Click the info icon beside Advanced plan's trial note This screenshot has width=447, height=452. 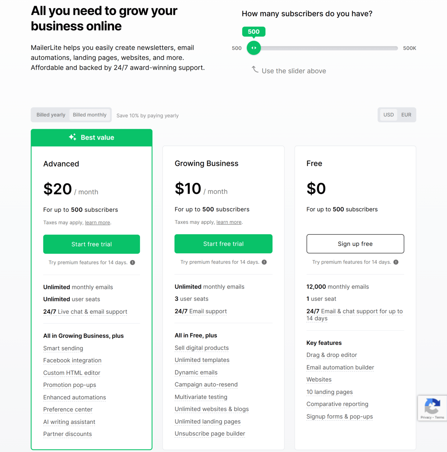click(133, 262)
